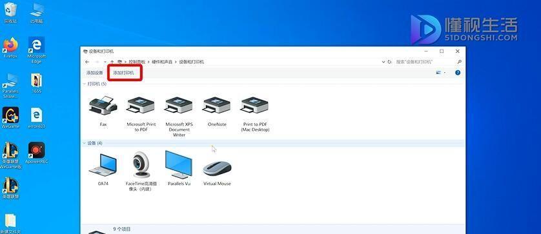The image size is (541, 234).
Task: Go to 硬件和声音 in breadcrumb
Action: click(162, 62)
